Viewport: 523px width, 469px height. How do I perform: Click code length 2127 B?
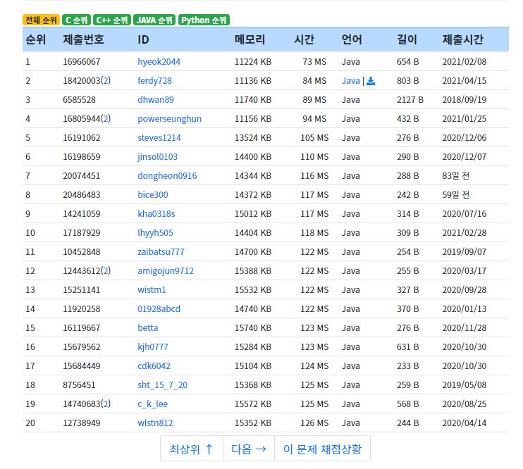410,100
